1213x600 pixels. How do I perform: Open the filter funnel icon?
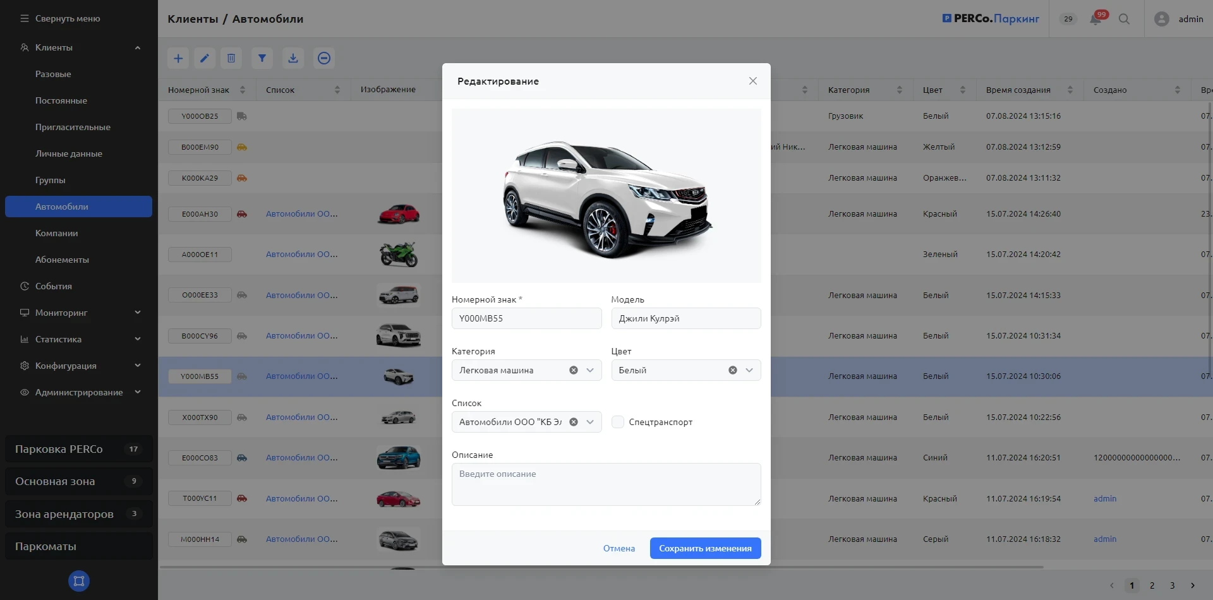pyautogui.click(x=262, y=58)
